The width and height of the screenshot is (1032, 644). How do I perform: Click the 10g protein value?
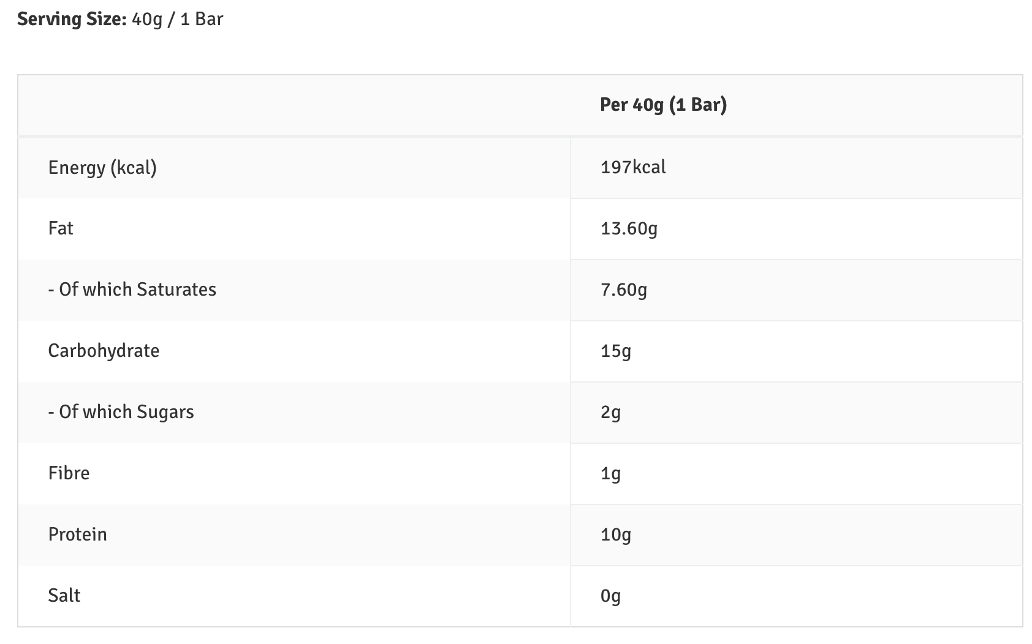tap(616, 534)
